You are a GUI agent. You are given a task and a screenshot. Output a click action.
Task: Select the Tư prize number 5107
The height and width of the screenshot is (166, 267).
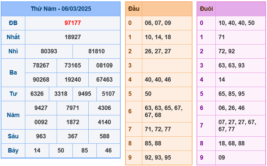[108, 94]
